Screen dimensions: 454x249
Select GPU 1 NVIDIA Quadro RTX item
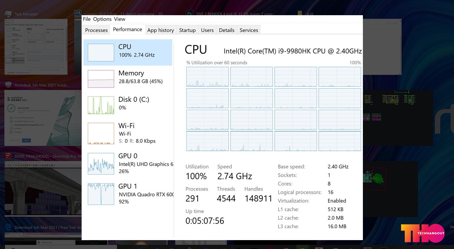point(128,194)
